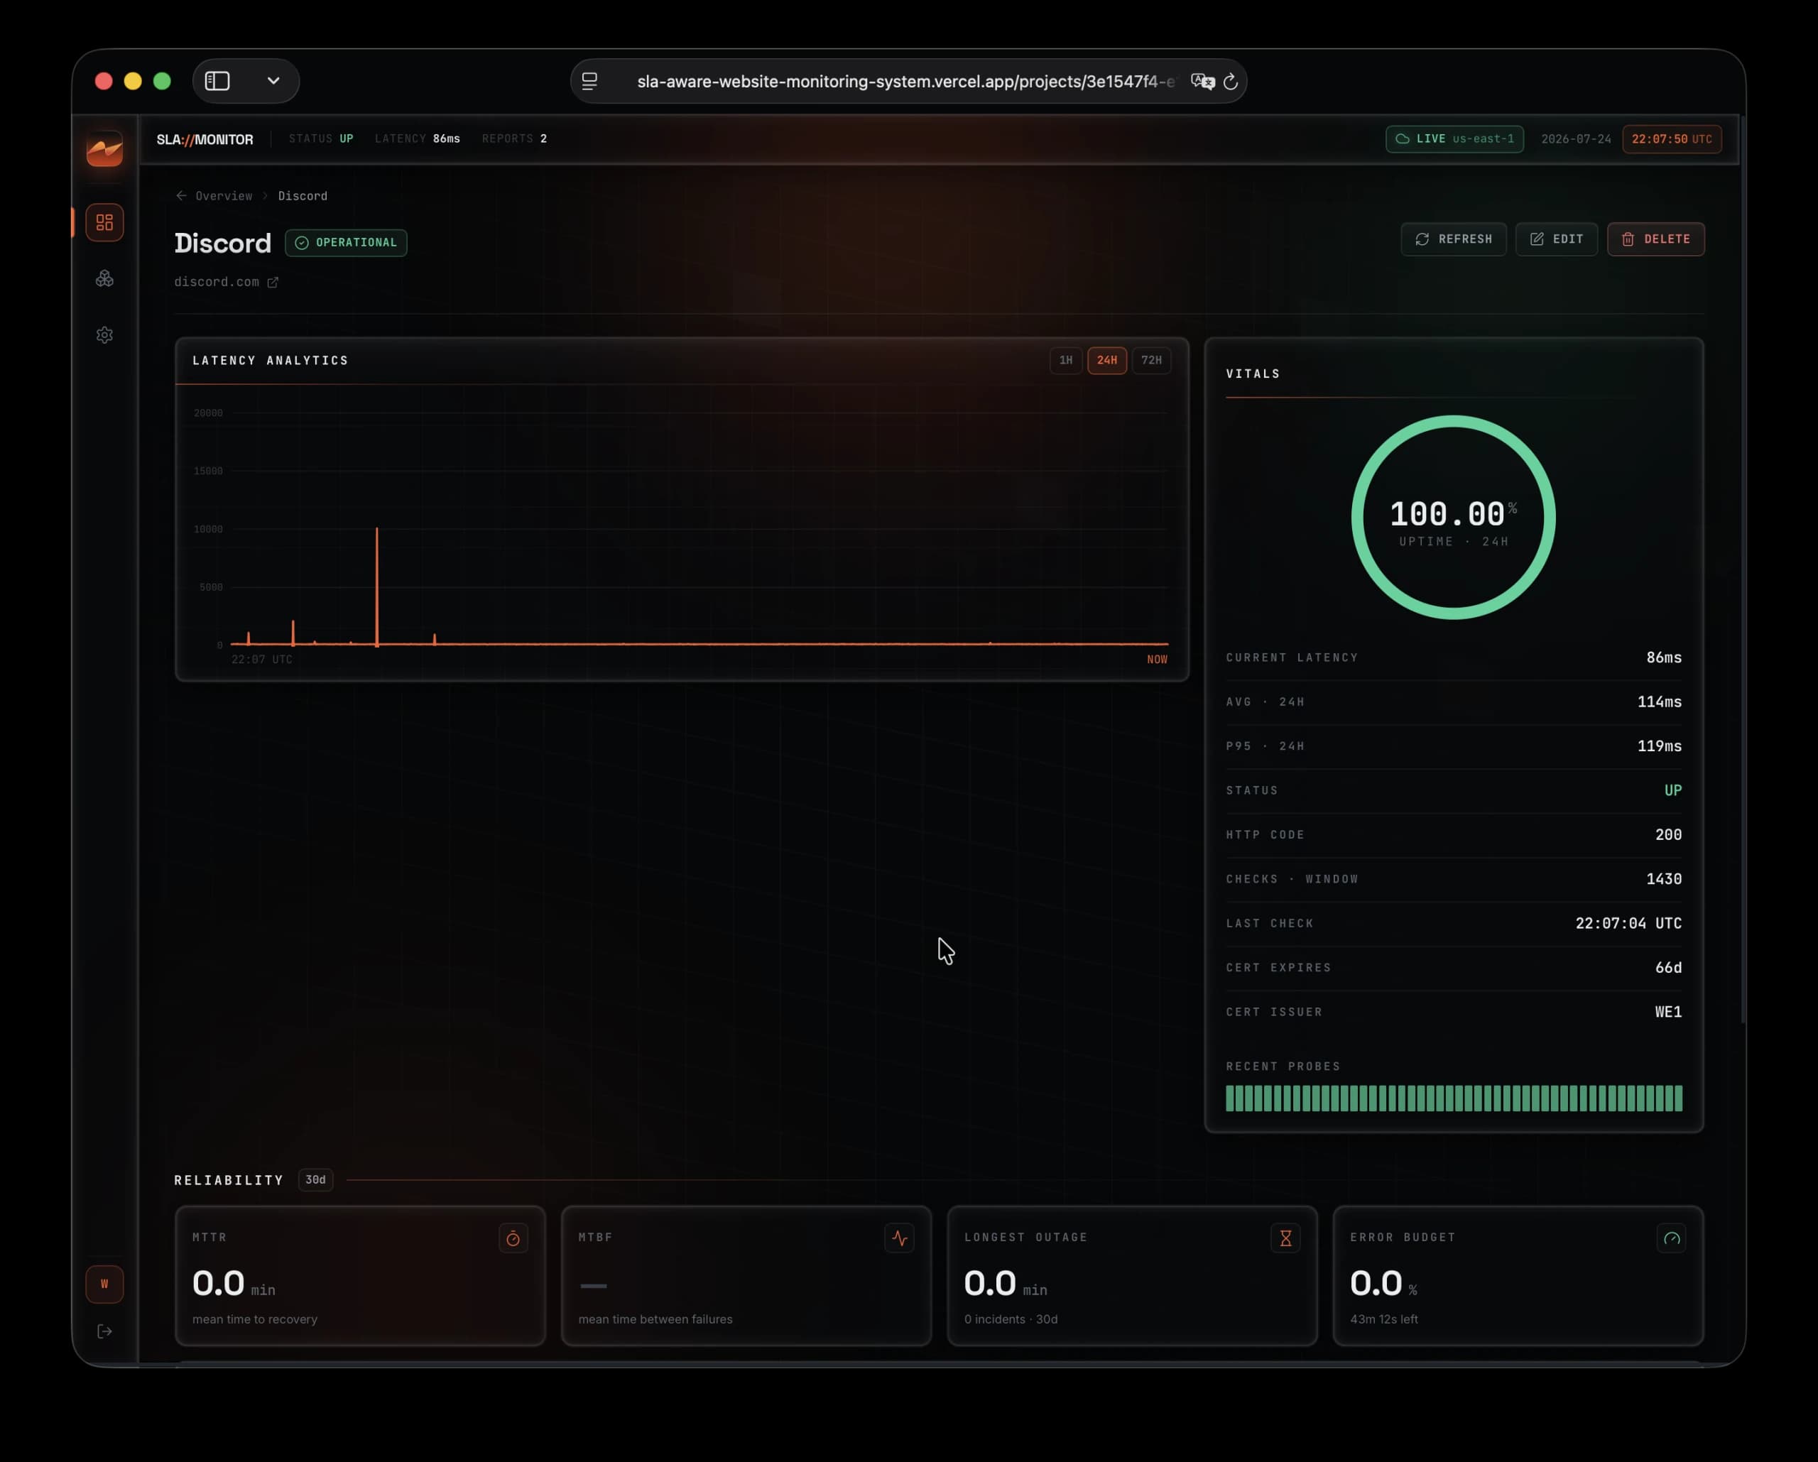Click the DELETE button
This screenshot has height=1462, width=1818.
point(1655,239)
